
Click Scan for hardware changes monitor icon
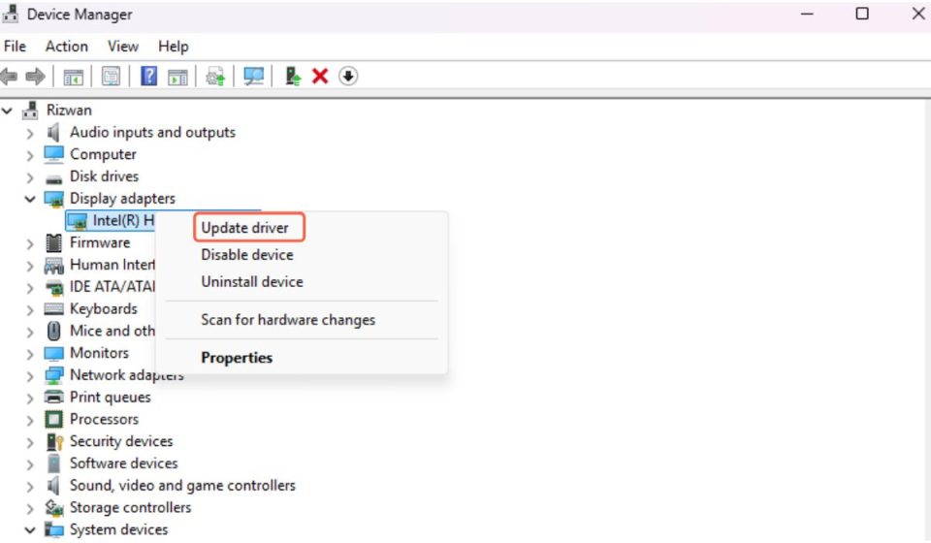click(x=253, y=77)
